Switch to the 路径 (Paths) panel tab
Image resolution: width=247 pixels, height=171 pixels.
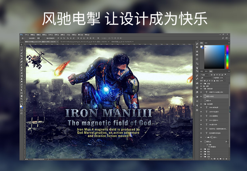click(206, 71)
